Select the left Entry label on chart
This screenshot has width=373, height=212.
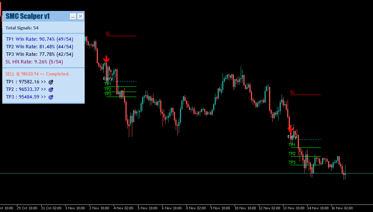pos(108,78)
